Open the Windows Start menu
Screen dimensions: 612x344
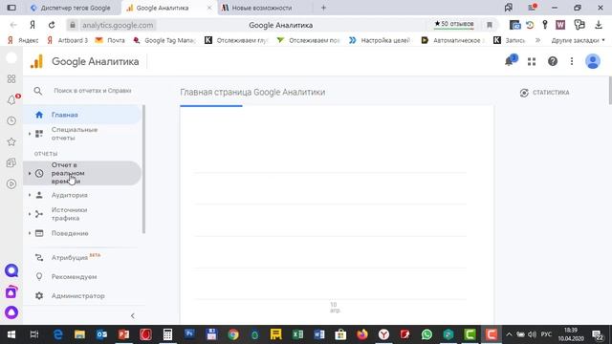point(11,334)
